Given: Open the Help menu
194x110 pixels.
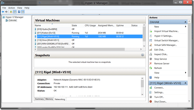Looking at the screenshot, I should point(27,8).
